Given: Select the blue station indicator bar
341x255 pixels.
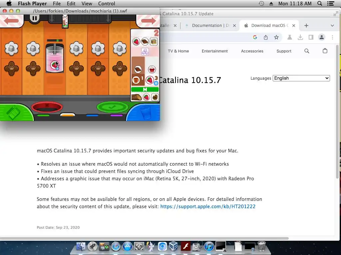Looking at the screenshot, I should 92,115.
